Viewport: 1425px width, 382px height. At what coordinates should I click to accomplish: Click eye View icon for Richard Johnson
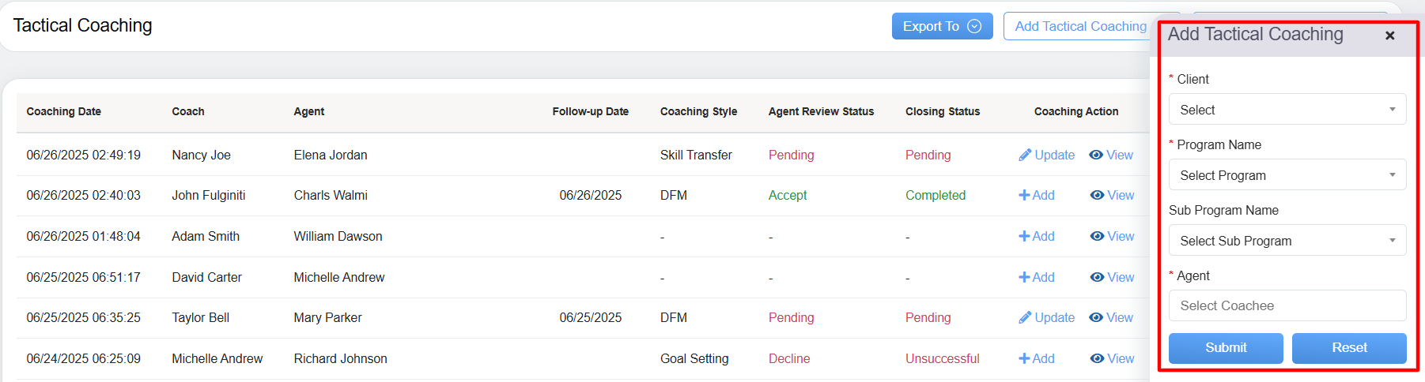pos(1097,358)
